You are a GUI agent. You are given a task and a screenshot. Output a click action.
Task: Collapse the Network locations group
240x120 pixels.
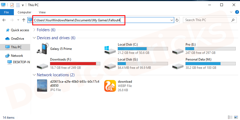tap(34, 75)
